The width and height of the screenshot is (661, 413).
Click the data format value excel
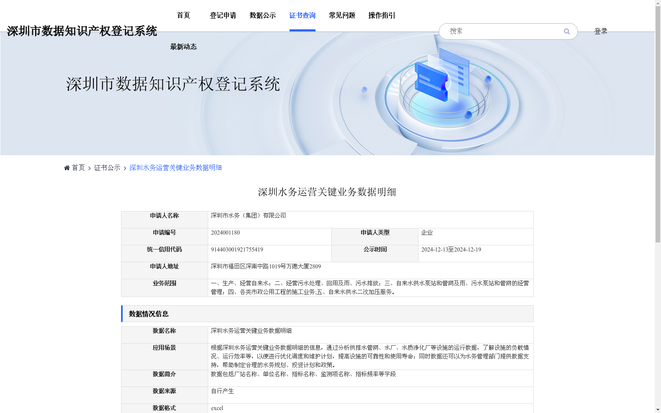(217, 408)
